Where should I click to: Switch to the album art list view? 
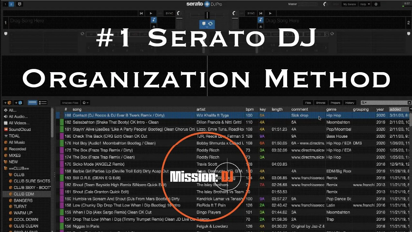pyautogui.click(x=43, y=103)
